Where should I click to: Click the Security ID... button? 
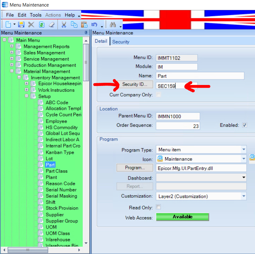135,84
